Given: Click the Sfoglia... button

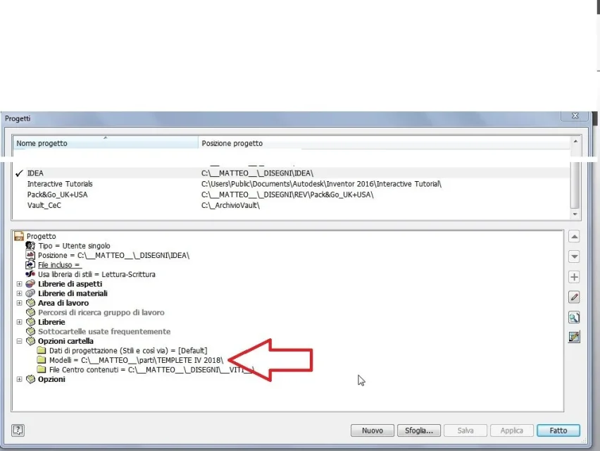Looking at the screenshot, I should click(x=419, y=431).
